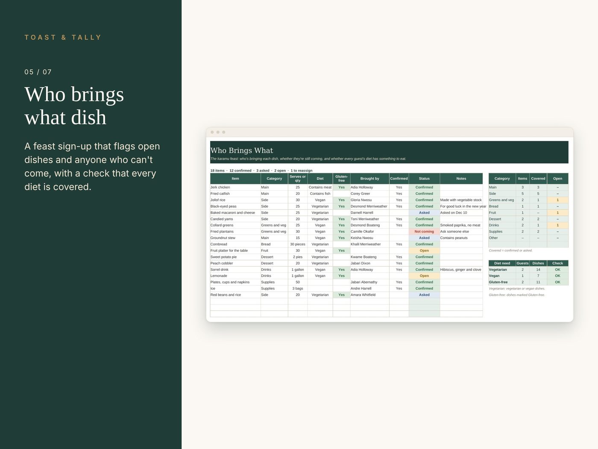Click the 'Corey Greer' name cell
The image size is (598, 449).
(369, 194)
